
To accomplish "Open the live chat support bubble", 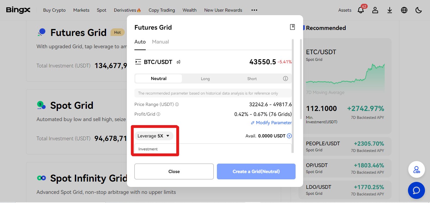I will click(416, 190).
